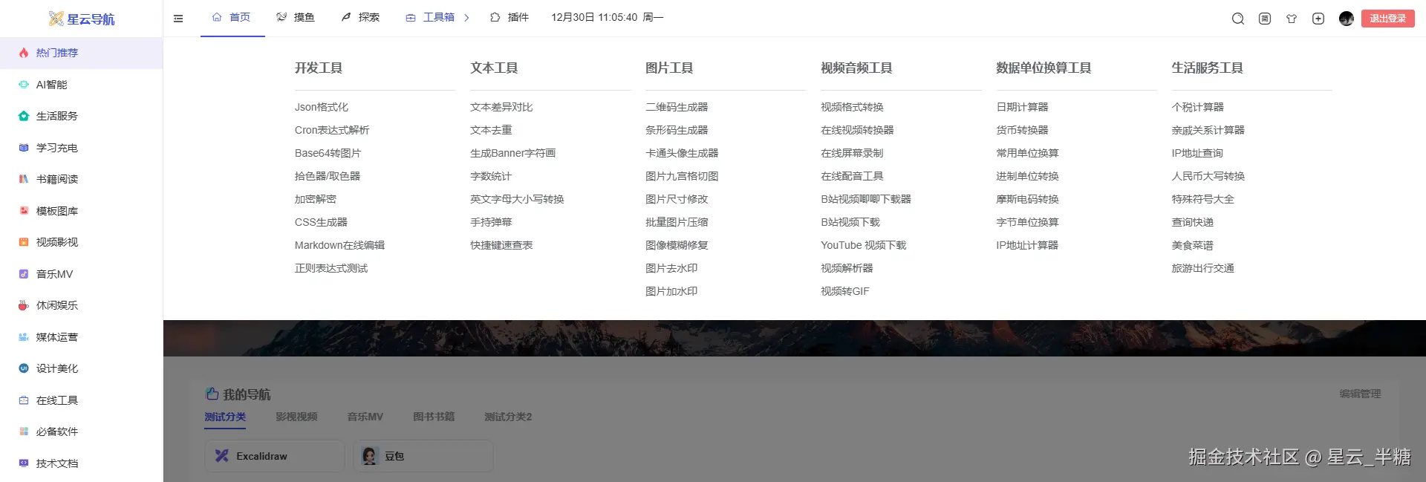
Task: Select the 测试分类2 tab
Action: coord(508,417)
